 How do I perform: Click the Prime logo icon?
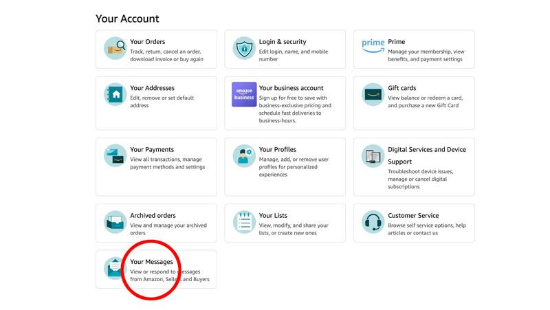(373, 45)
